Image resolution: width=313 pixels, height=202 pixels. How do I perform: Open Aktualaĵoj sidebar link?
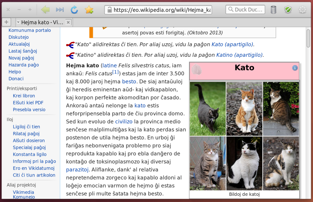19,44
